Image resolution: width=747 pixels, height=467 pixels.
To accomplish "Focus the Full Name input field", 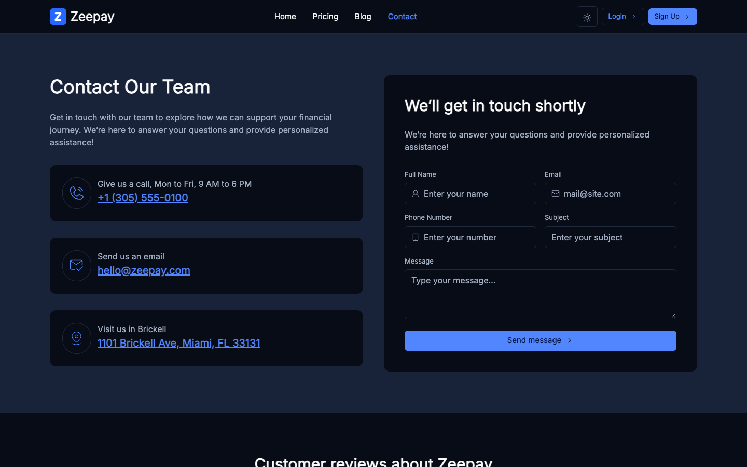I will pyautogui.click(x=471, y=194).
